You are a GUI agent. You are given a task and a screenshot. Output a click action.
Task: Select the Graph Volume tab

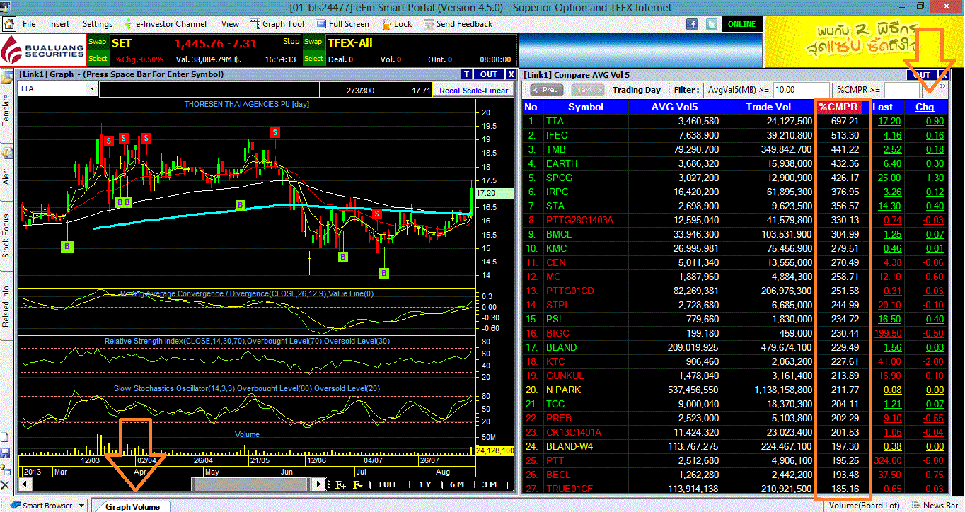132,506
